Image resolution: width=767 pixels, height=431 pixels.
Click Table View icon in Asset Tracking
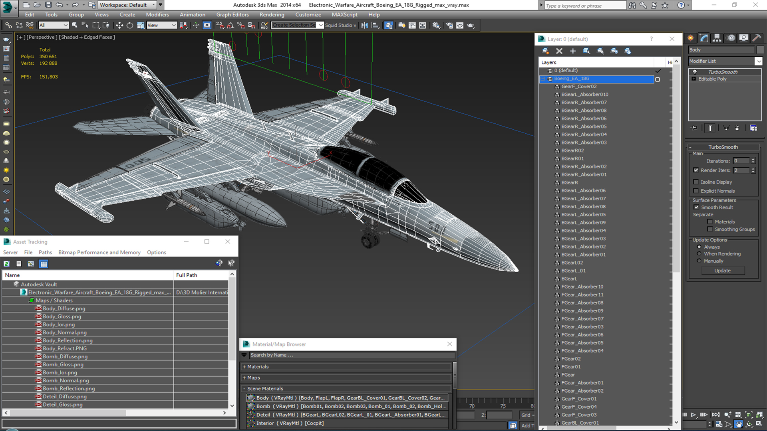click(x=44, y=264)
